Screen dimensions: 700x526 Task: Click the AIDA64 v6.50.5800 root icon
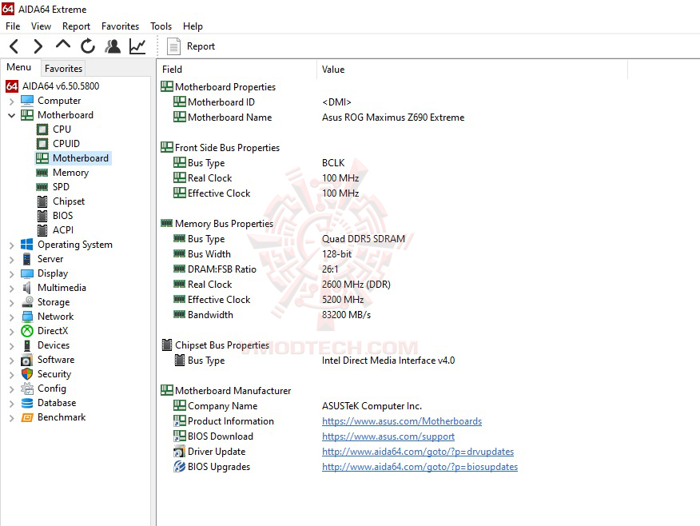pyautogui.click(x=12, y=86)
